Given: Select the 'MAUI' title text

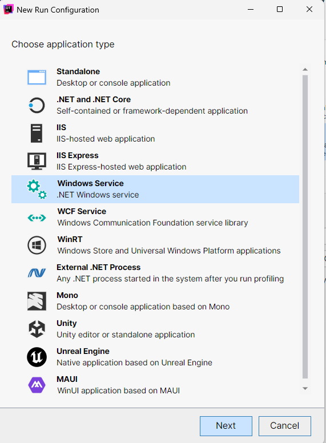Looking at the screenshot, I should click(x=67, y=379).
